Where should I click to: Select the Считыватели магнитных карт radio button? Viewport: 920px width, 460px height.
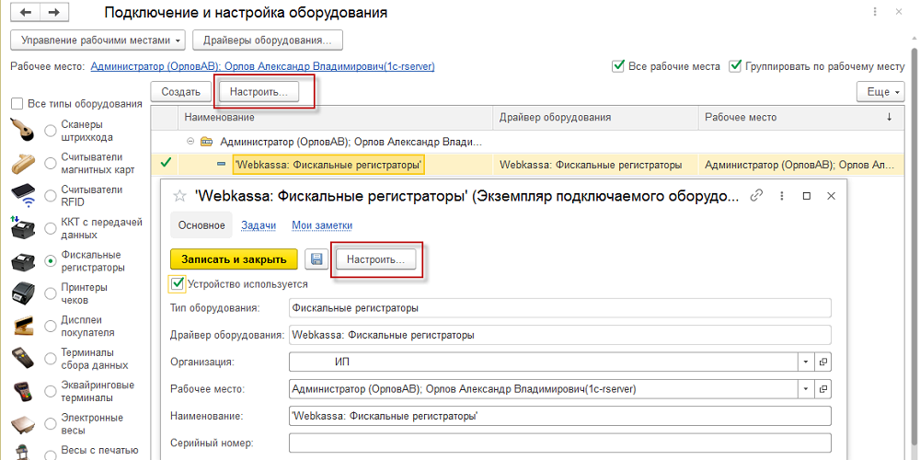[x=51, y=164]
